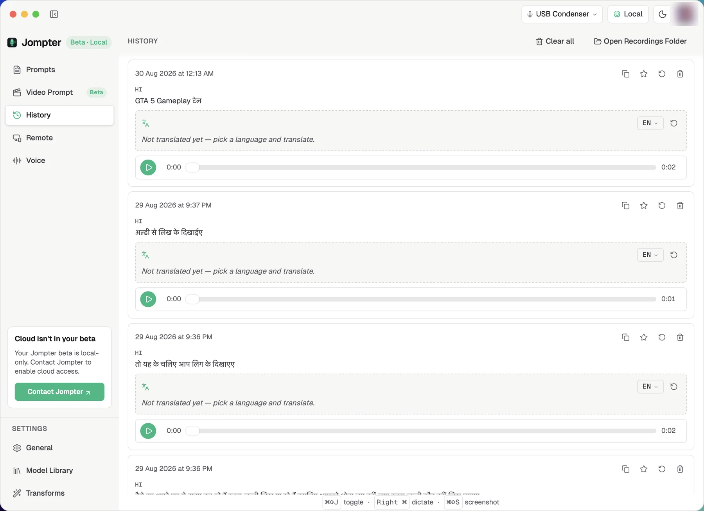Click the Clear all button
The height and width of the screenshot is (511, 704).
coord(555,41)
